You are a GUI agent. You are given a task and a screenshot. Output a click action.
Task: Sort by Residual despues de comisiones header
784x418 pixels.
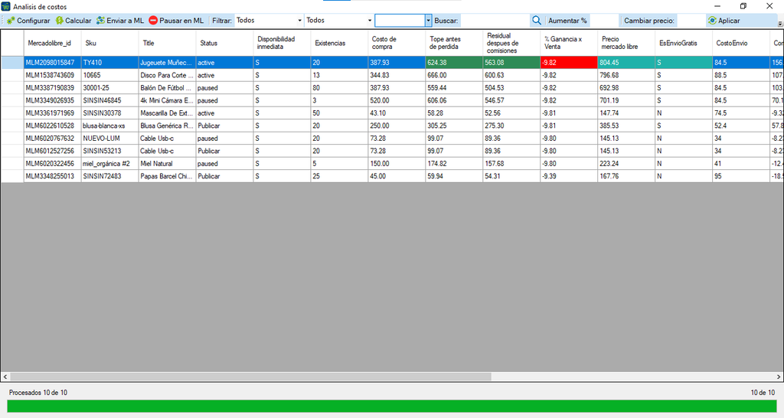pyautogui.click(x=511, y=43)
